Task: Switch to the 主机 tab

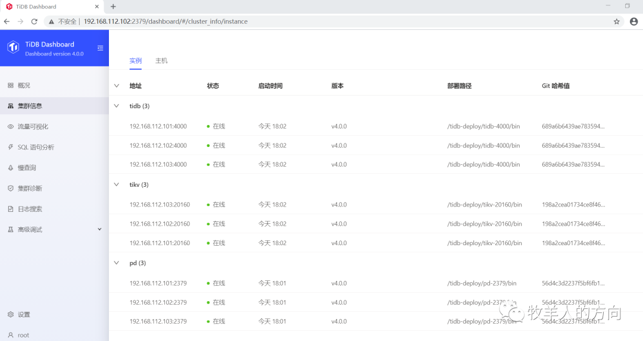Action: coord(161,61)
